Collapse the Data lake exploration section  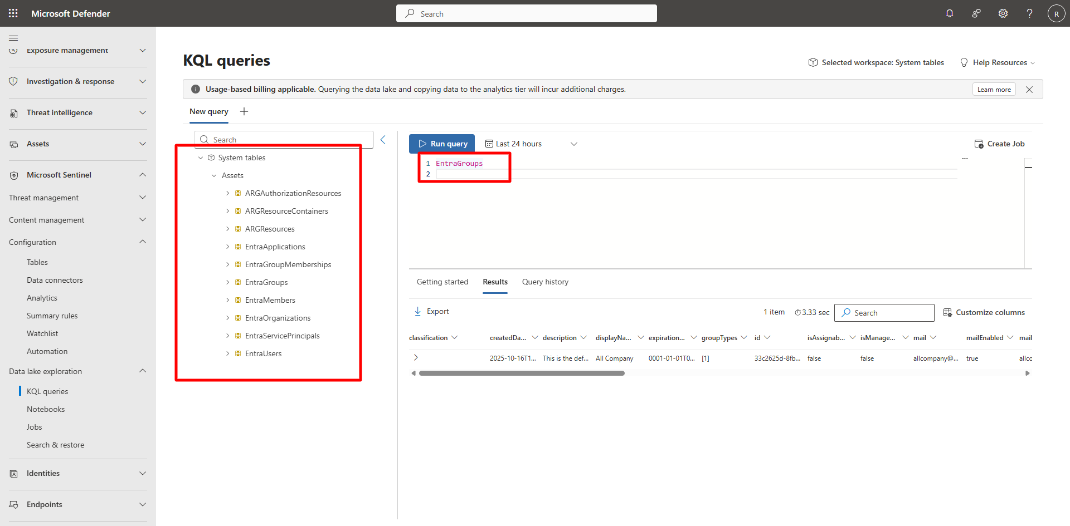click(x=143, y=371)
